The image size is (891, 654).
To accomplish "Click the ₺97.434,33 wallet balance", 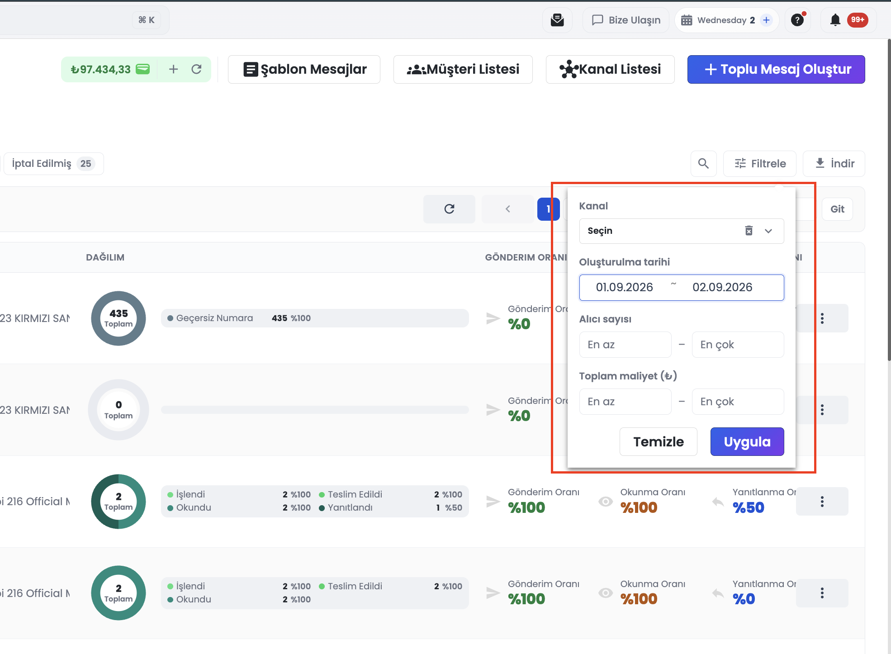I will pyautogui.click(x=110, y=69).
